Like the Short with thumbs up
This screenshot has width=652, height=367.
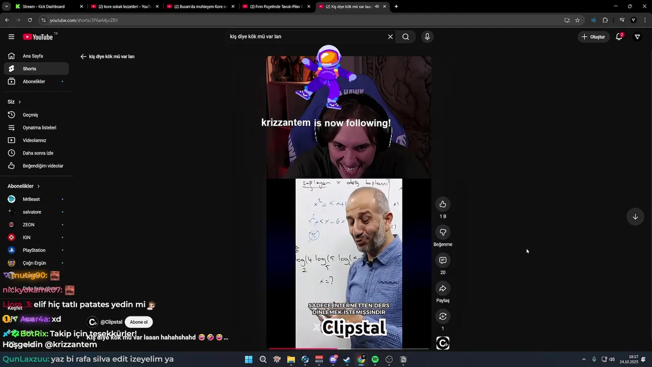443,204
